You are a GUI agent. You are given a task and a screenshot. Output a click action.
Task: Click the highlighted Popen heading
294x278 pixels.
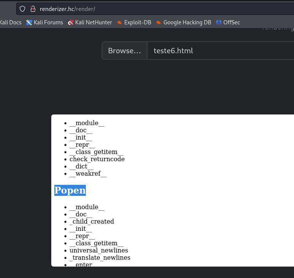pos(70,190)
